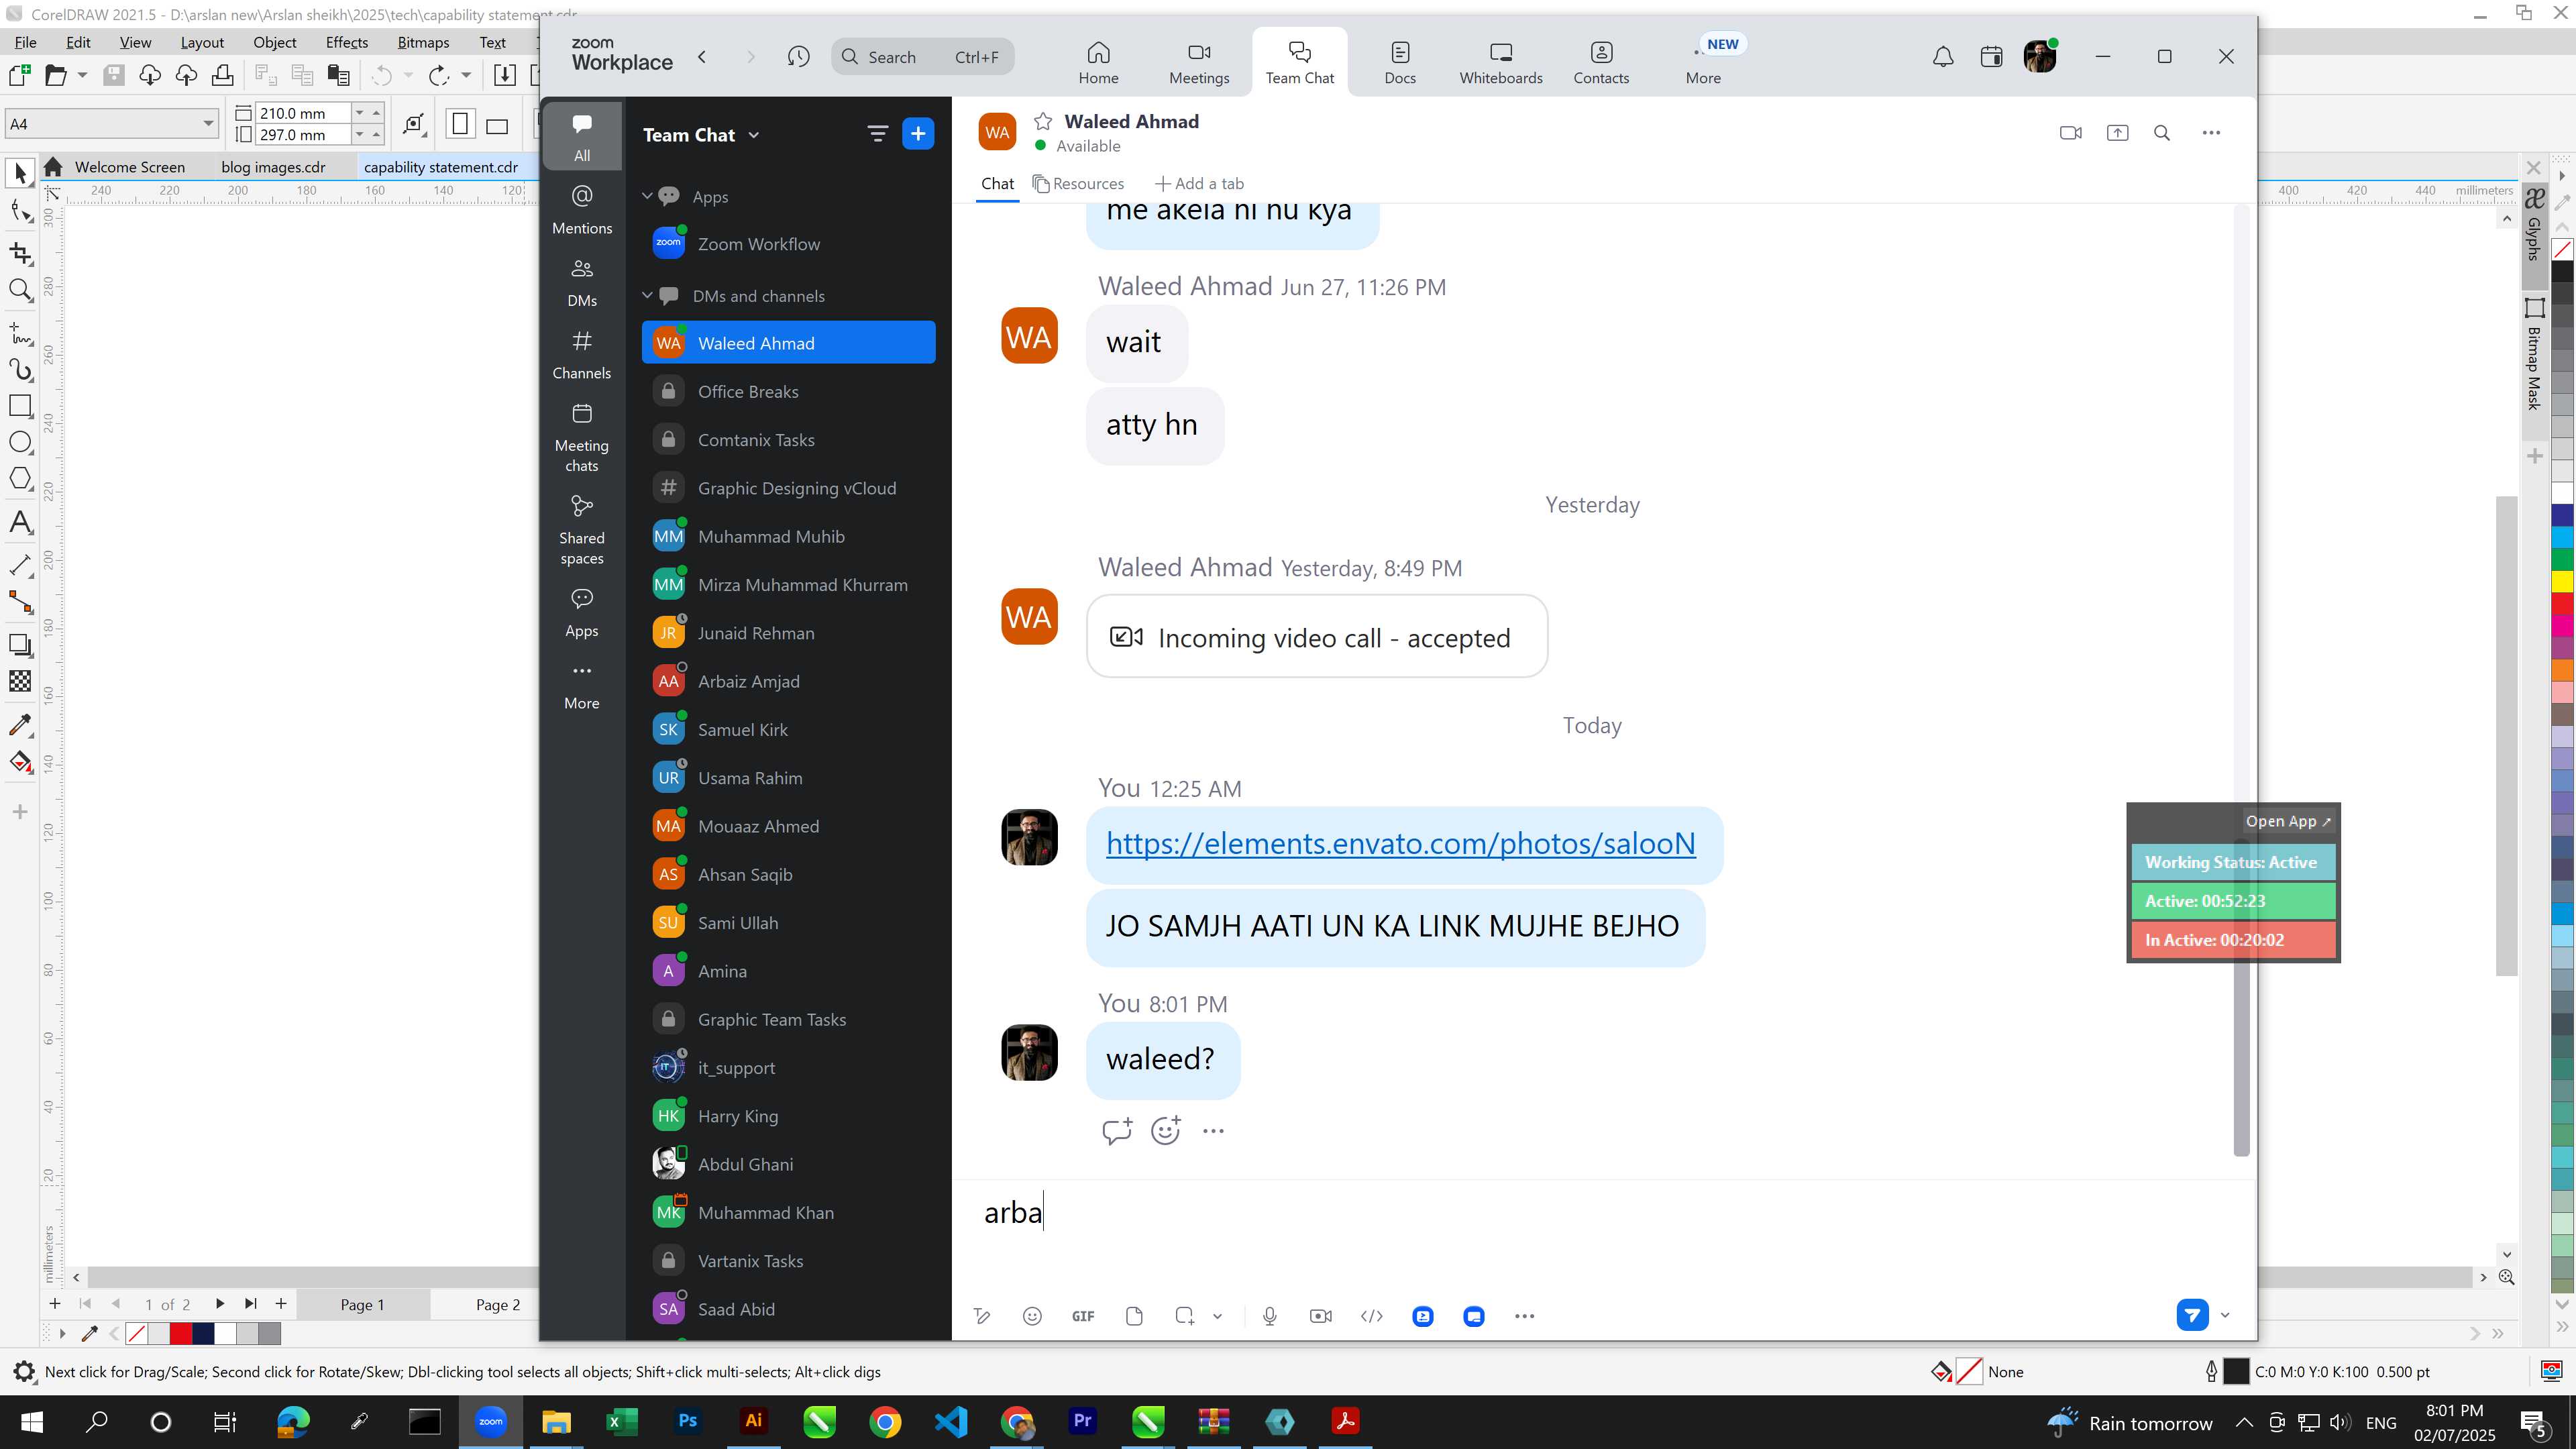Start a video meeting with Waleed Ahmad
2576x1449 pixels.
(x=2071, y=133)
